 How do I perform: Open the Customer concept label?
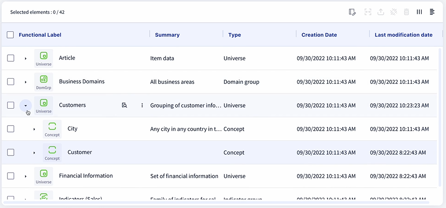coord(80,152)
